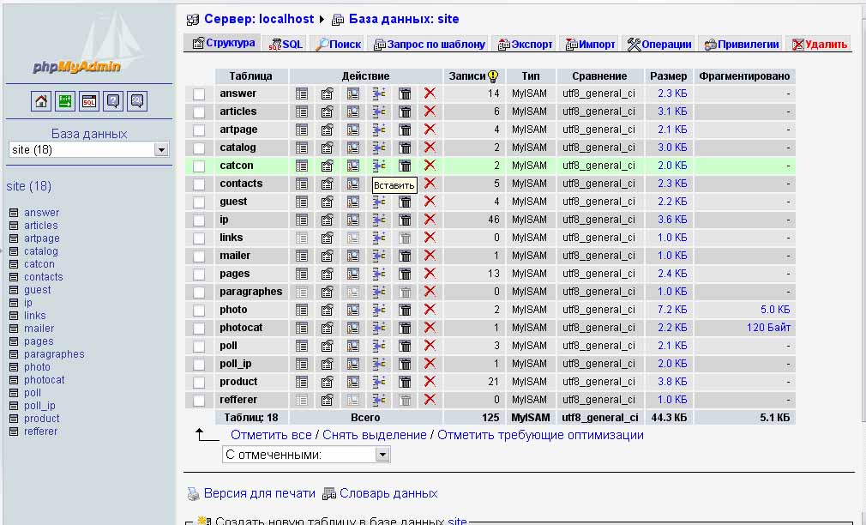Screen dimensions: 866x525
Task: Empty the product table with trash icon
Action: [x=405, y=382]
